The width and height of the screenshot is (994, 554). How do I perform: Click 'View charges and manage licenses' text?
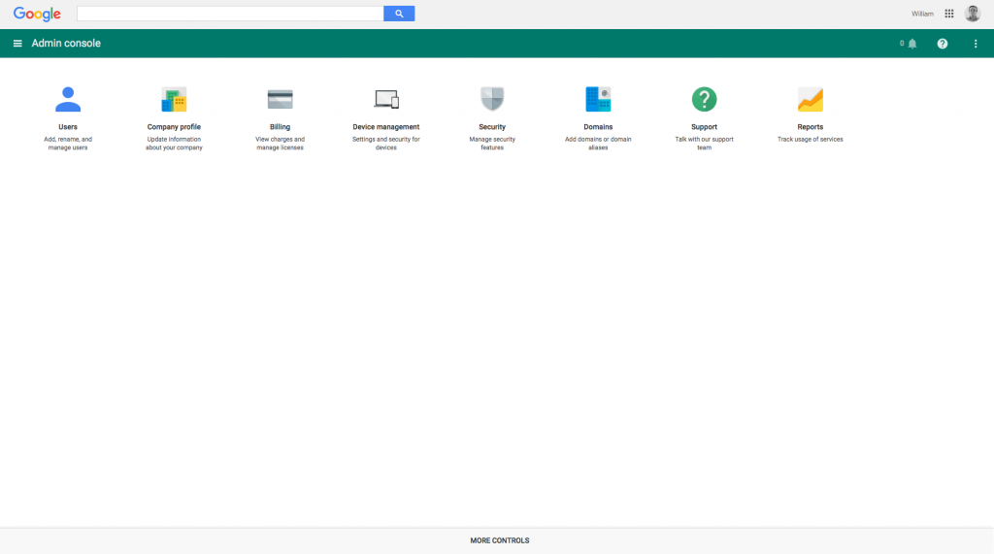[x=280, y=144]
